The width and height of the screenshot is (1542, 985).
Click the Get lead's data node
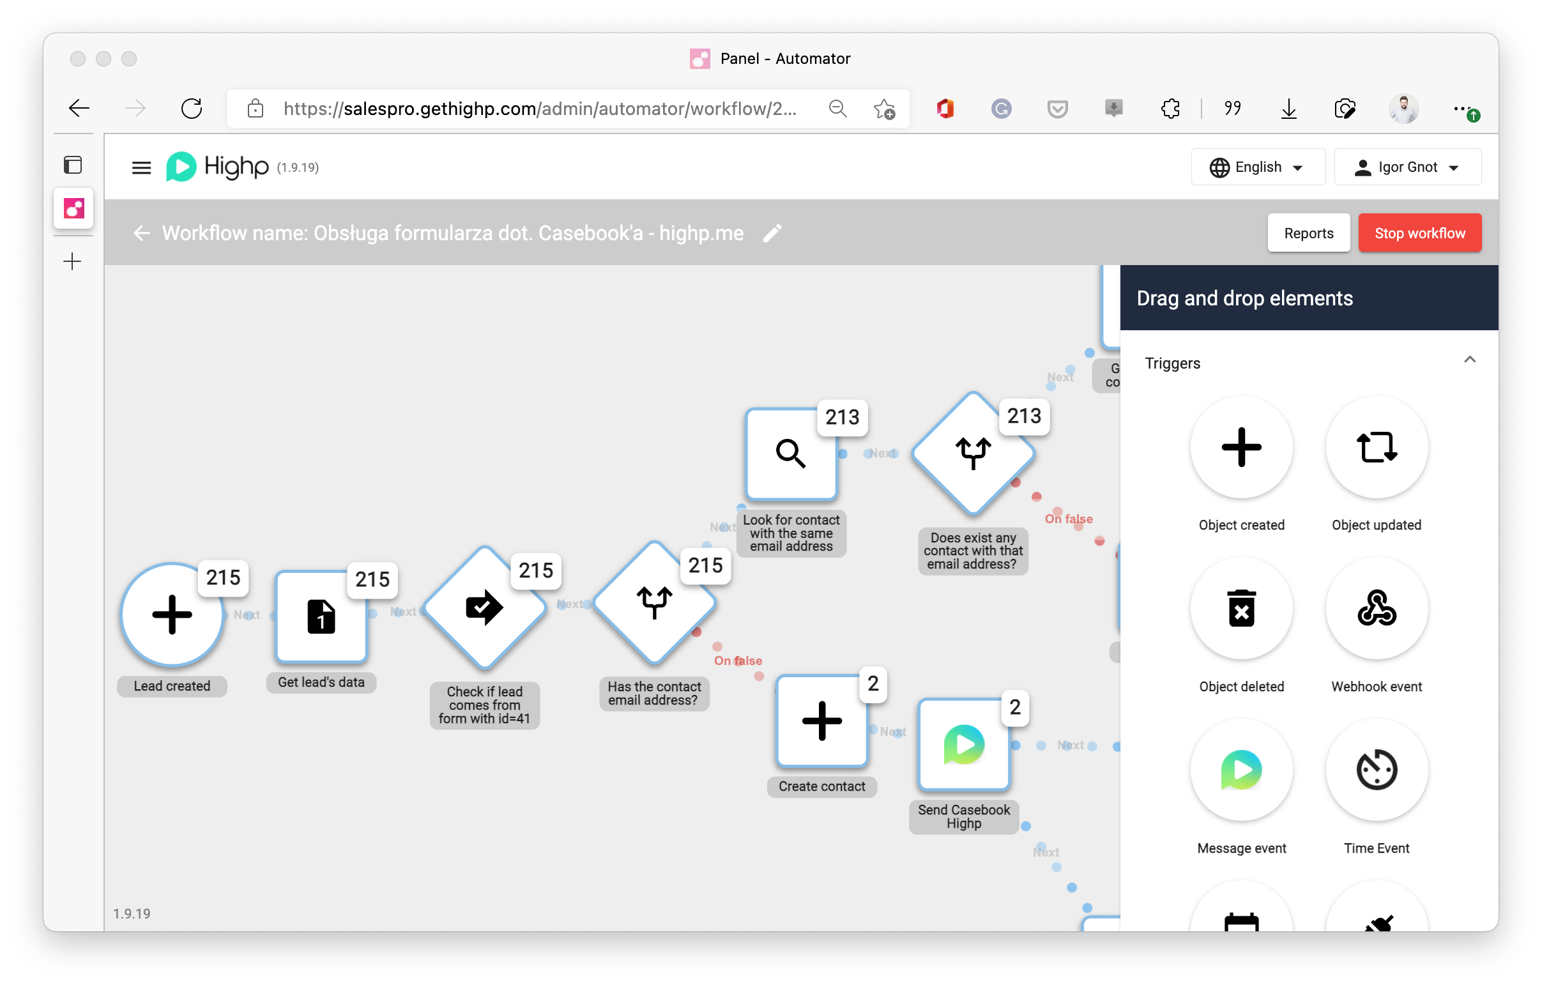pyautogui.click(x=321, y=617)
